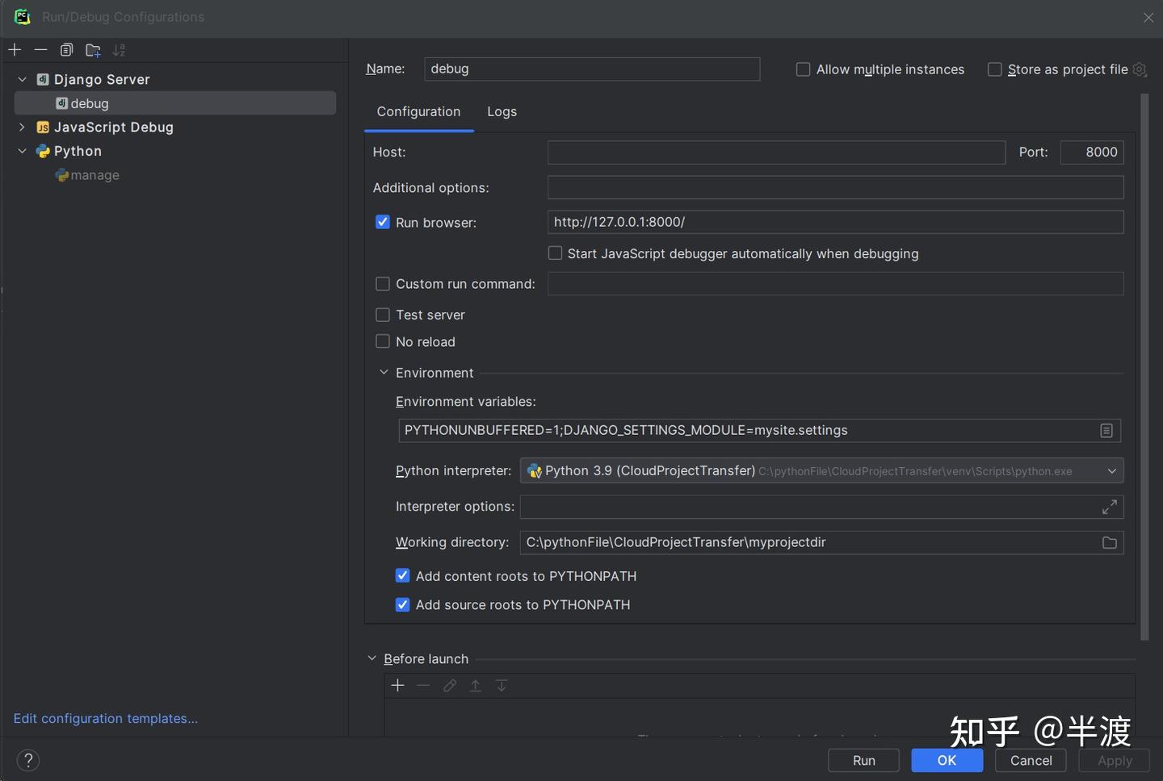Viewport: 1163px width, 781px height.
Task: Add a new run configuration
Action: [x=15, y=49]
